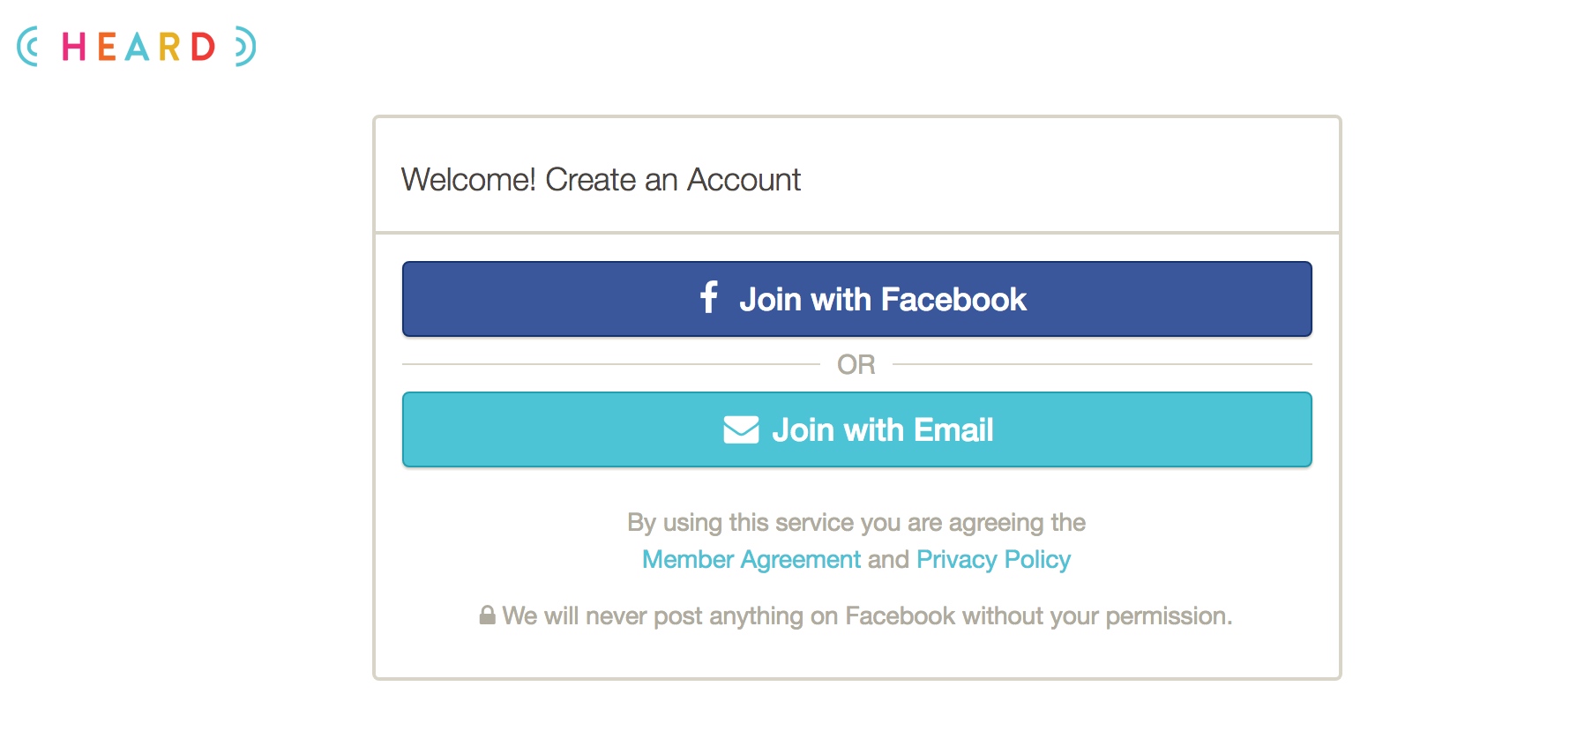1577x746 pixels.
Task: Click the divider line right of OR
Action: 1102,364
